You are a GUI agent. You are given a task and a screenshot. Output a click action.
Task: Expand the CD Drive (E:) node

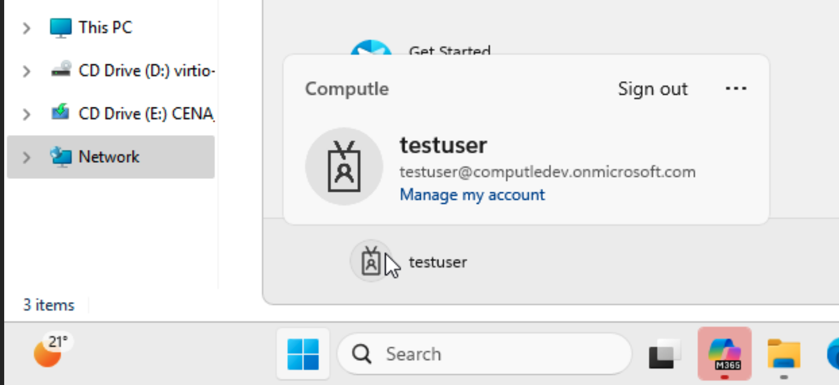(x=26, y=114)
